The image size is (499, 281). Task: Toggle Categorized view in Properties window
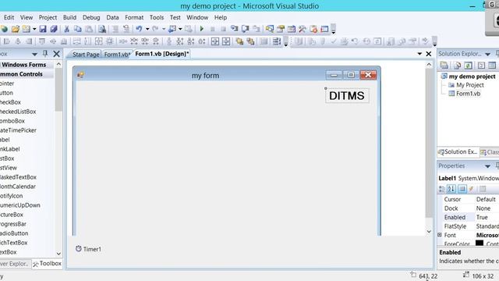click(442, 189)
